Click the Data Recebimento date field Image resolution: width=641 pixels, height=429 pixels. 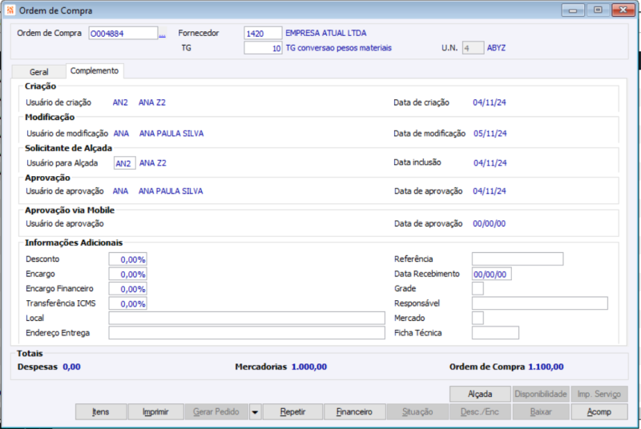(x=491, y=274)
